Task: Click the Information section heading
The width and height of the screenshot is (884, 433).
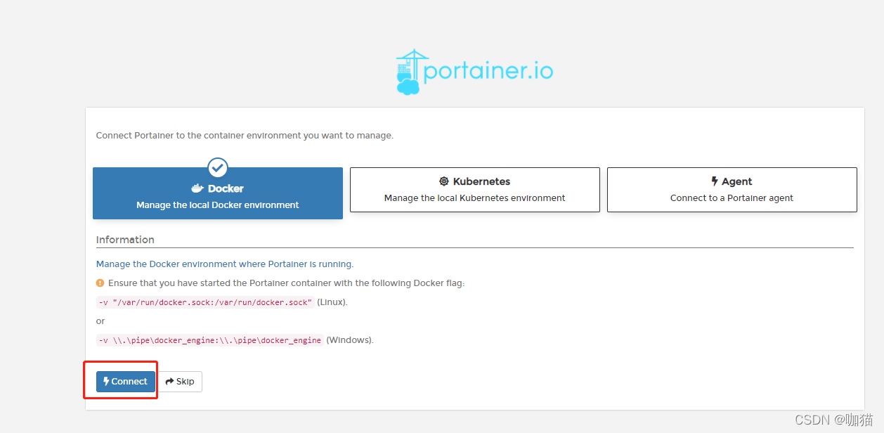Action: click(x=125, y=240)
